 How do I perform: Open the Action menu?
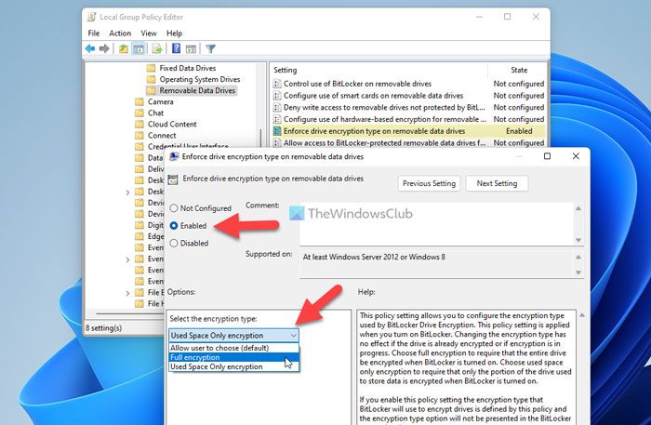tap(120, 33)
